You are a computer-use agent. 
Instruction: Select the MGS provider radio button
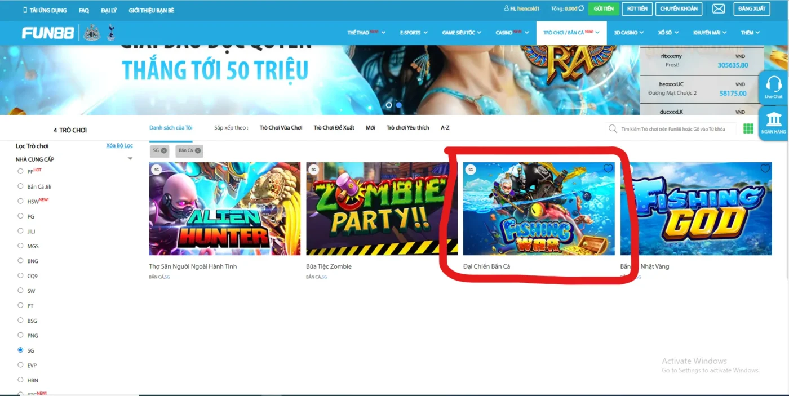[21, 246]
